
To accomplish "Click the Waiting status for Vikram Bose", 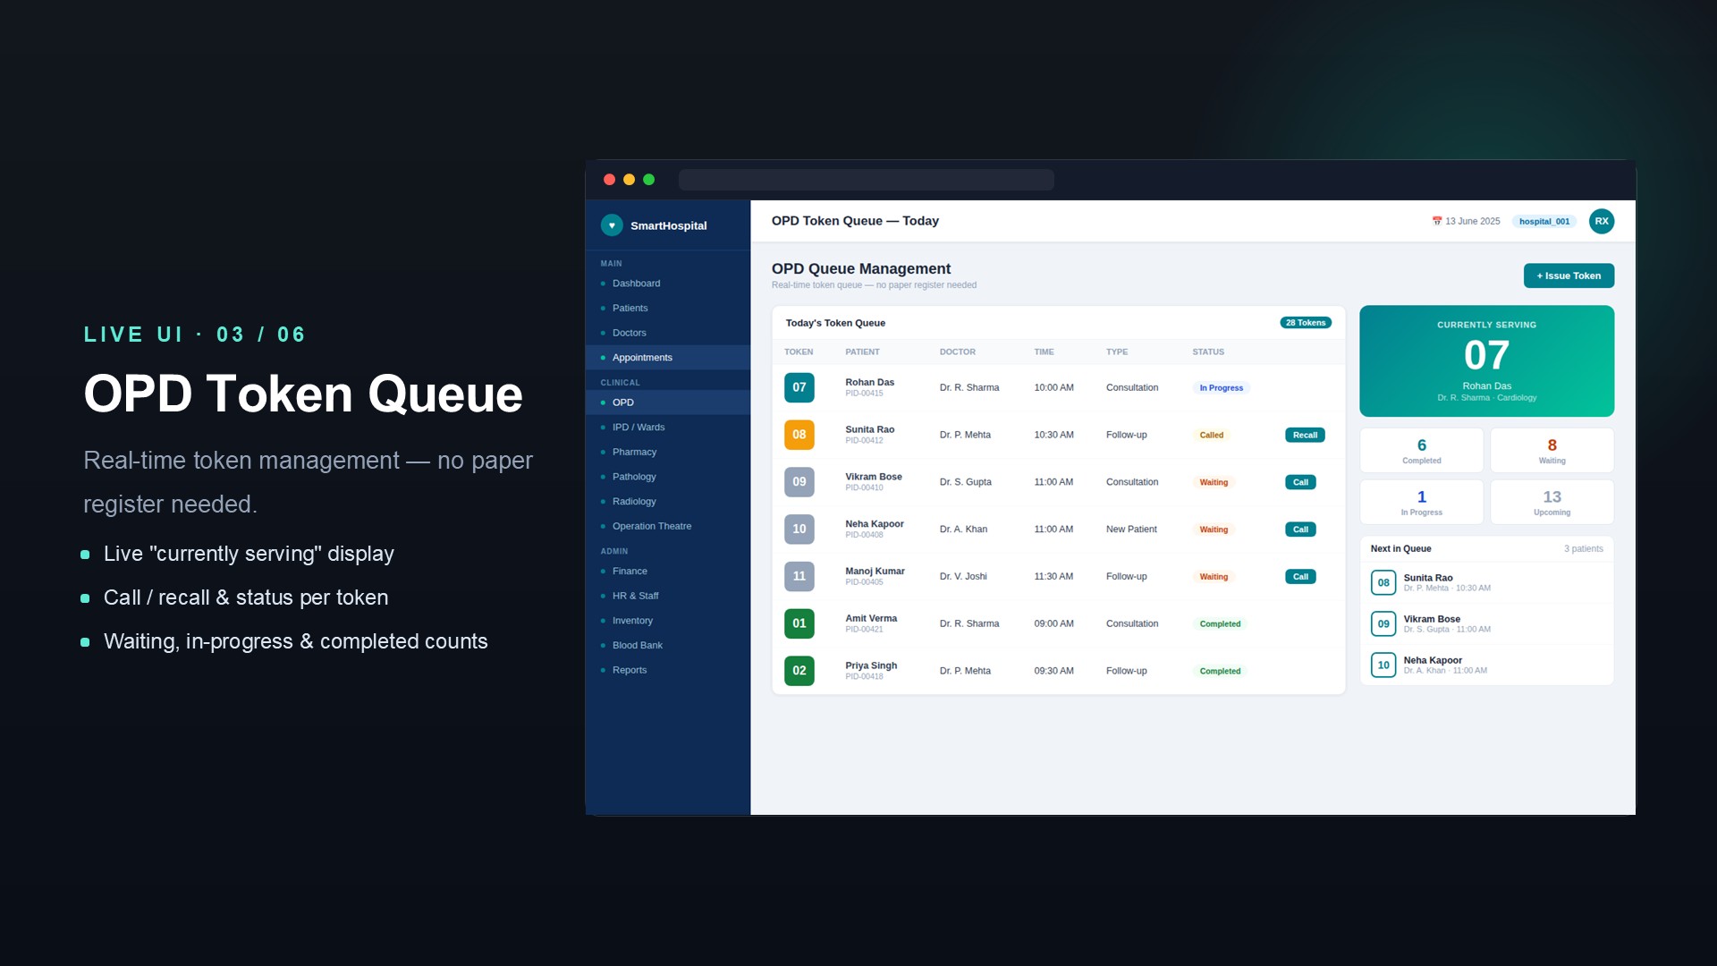I will point(1214,483).
